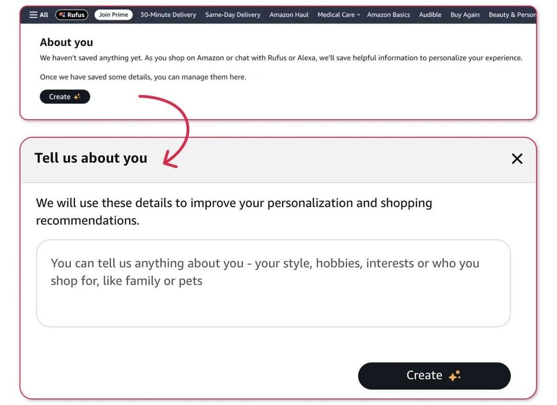Open Amazon Basics
Screen dimensions: 557x405
(389, 14)
